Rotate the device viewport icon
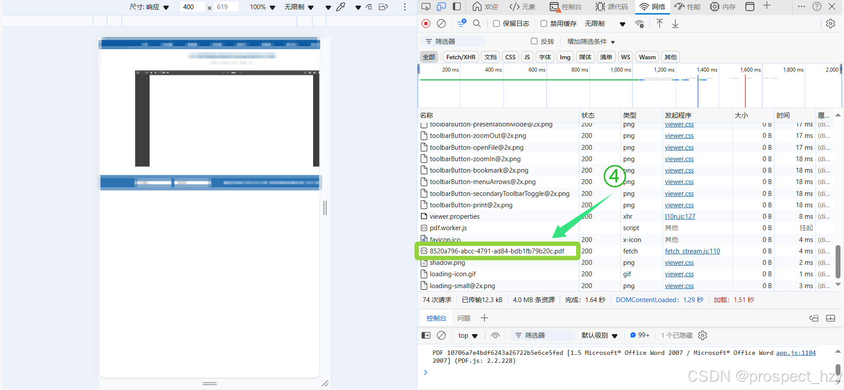844x390 pixels. [383, 7]
